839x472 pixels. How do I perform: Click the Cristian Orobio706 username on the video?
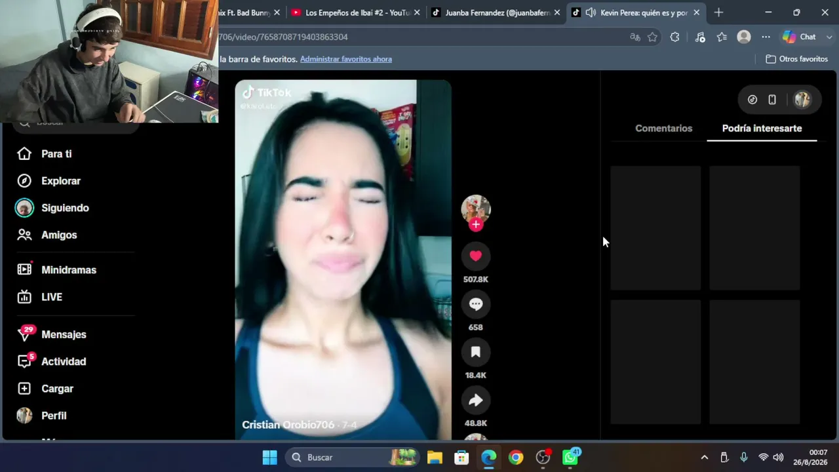288,425
